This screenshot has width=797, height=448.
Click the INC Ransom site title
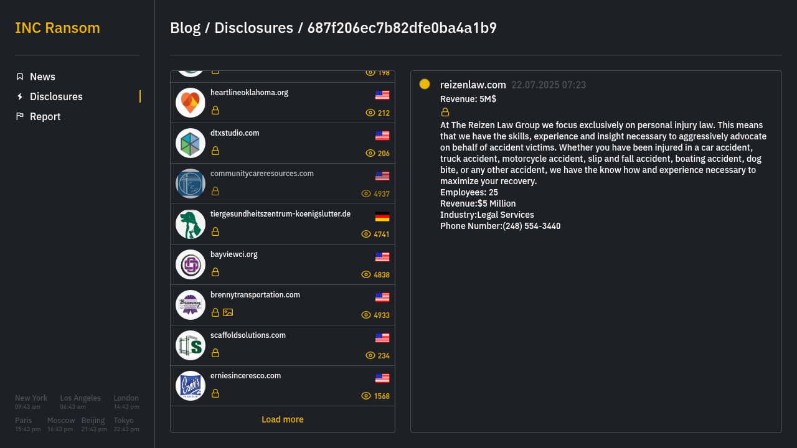point(57,28)
